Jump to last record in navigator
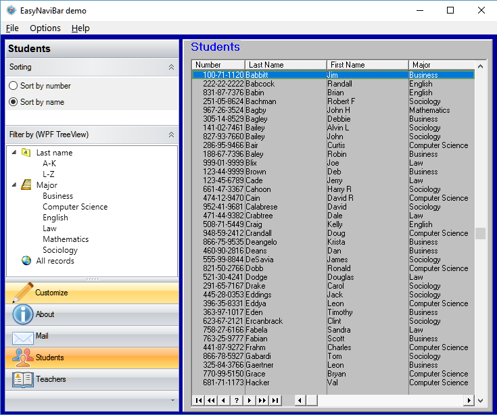497x415 pixels. (x=275, y=401)
